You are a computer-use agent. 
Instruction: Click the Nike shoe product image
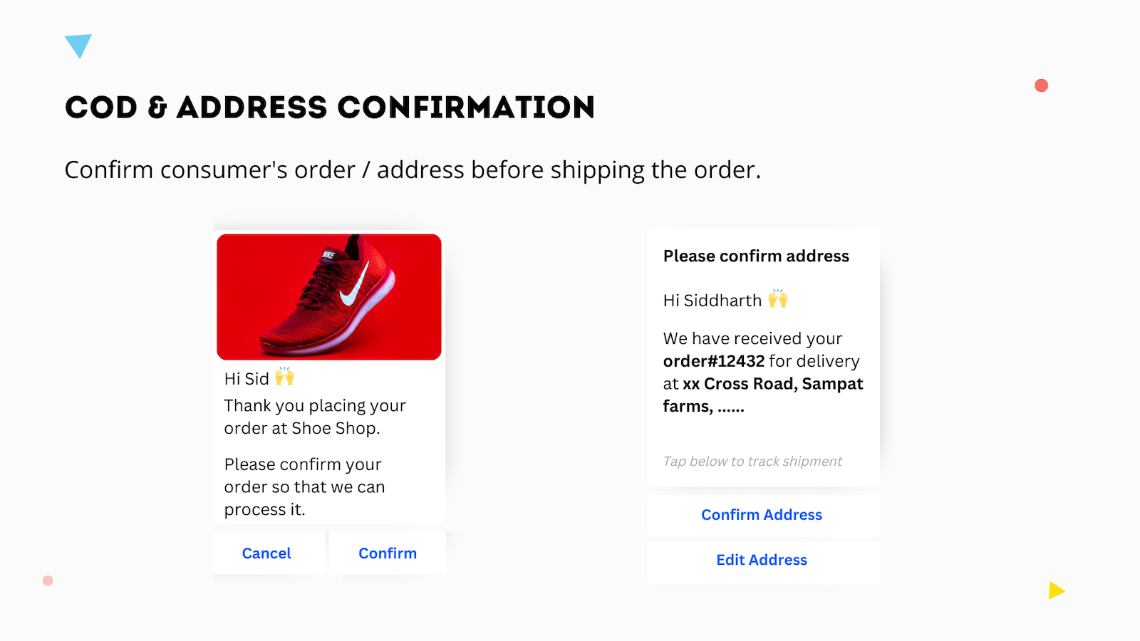tap(328, 296)
